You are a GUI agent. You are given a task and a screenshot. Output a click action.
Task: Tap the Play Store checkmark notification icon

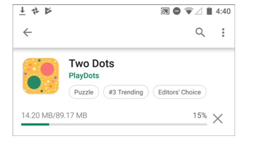(x=48, y=11)
